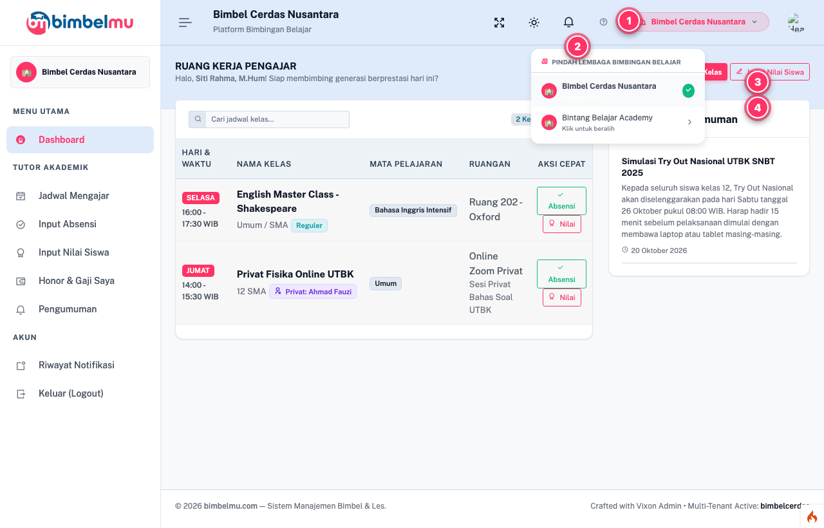Click Absensi for Privat Fisika Online UTBK
The height and width of the screenshot is (528, 824).
(561, 274)
